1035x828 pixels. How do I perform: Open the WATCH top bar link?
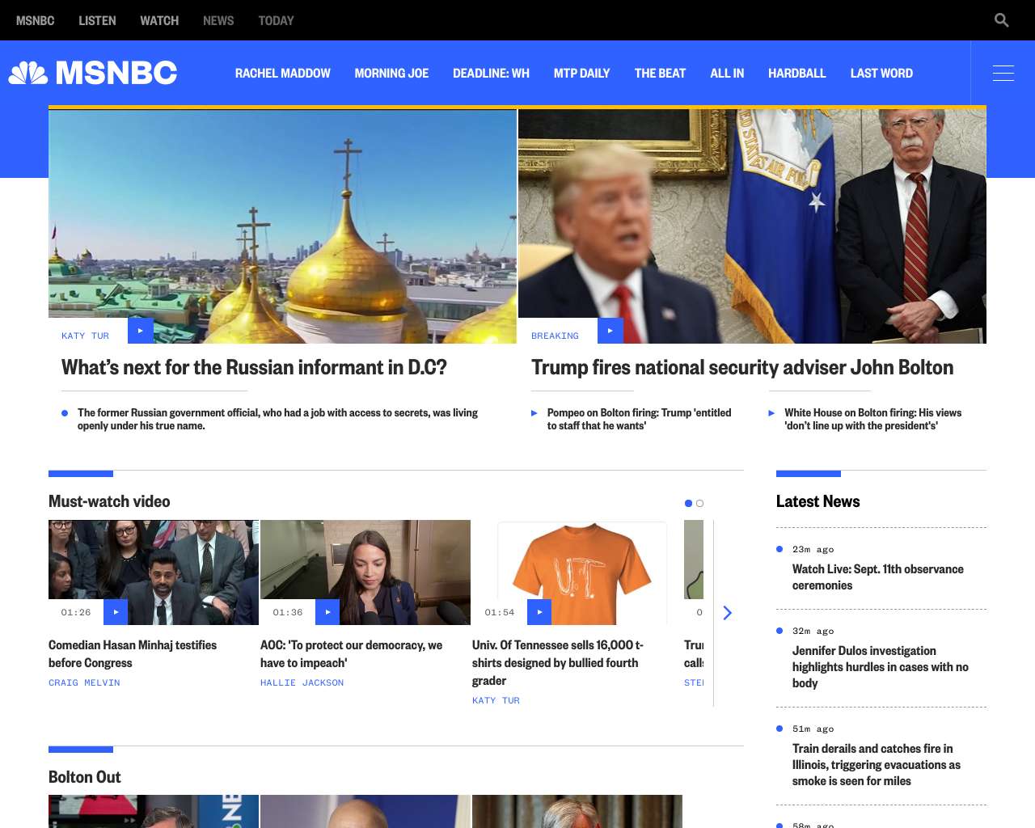159,20
